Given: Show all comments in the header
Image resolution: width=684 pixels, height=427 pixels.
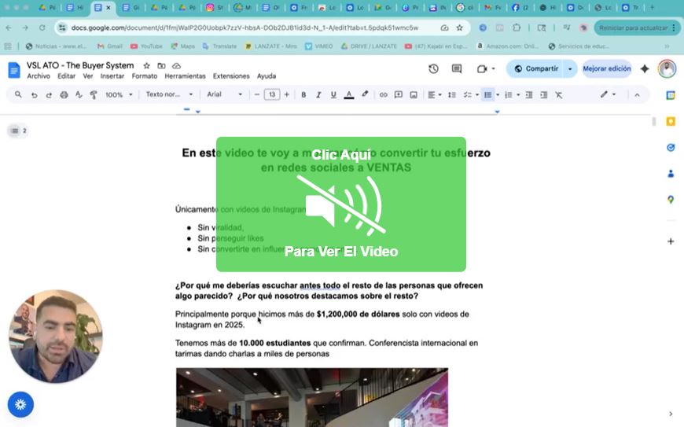Looking at the screenshot, I should click(x=457, y=68).
